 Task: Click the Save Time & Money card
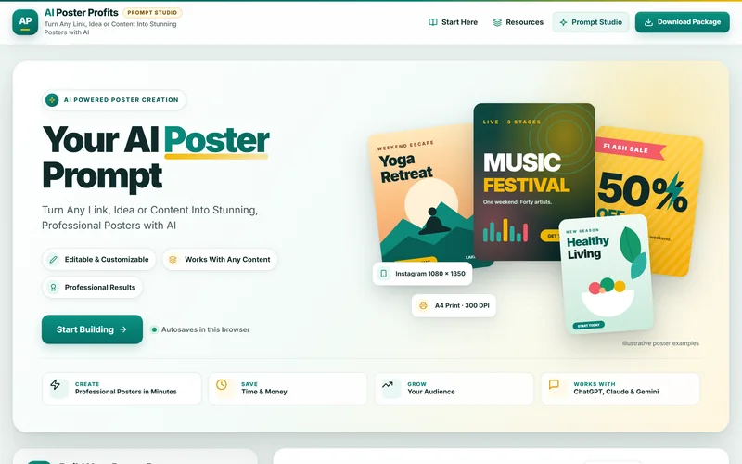tap(288, 389)
